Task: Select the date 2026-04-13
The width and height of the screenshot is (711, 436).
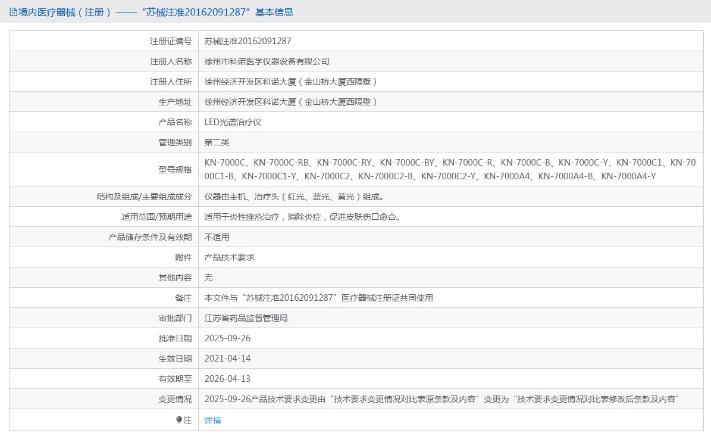Action: (228, 379)
